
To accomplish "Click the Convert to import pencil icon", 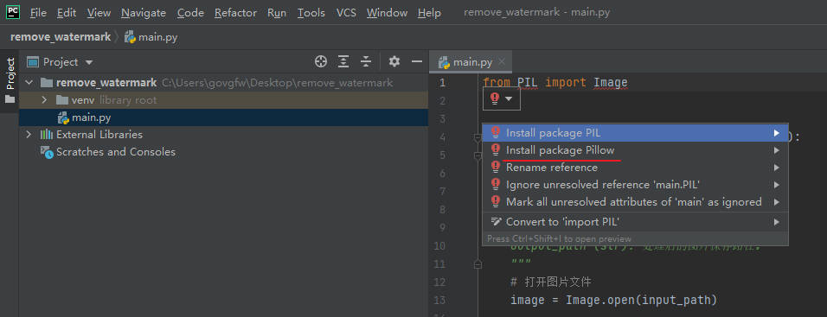I will pos(496,222).
